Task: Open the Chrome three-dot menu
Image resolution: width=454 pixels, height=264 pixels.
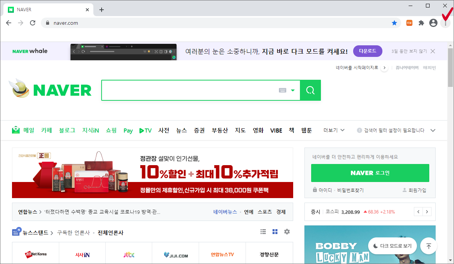Action: coord(445,23)
